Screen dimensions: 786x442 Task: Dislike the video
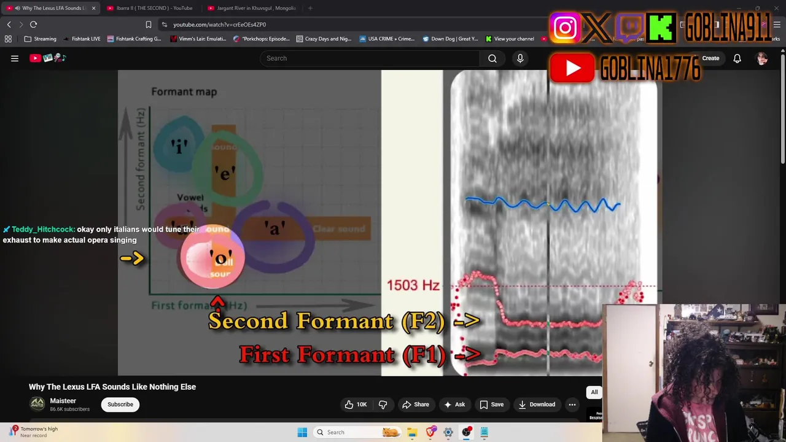(x=383, y=405)
